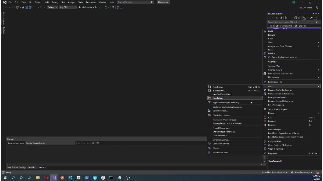Click the Save All toolbar icon
The width and height of the screenshot is (323, 181).
30,8
